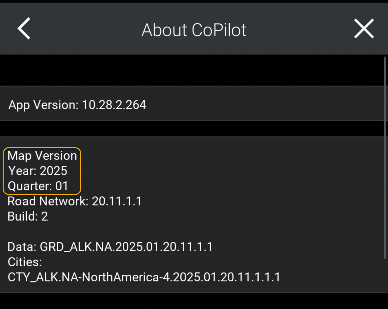The height and width of the screenshot is (309, 388).
Task: Tap the Data label
Action: (22, 246)
